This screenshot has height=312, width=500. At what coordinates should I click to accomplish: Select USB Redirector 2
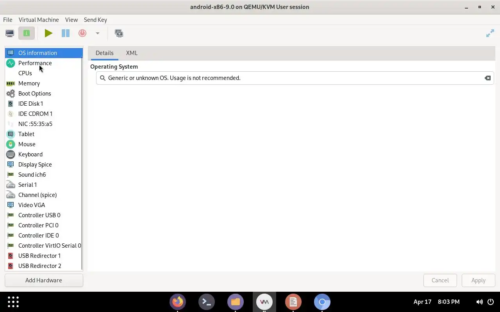point(44,266)
